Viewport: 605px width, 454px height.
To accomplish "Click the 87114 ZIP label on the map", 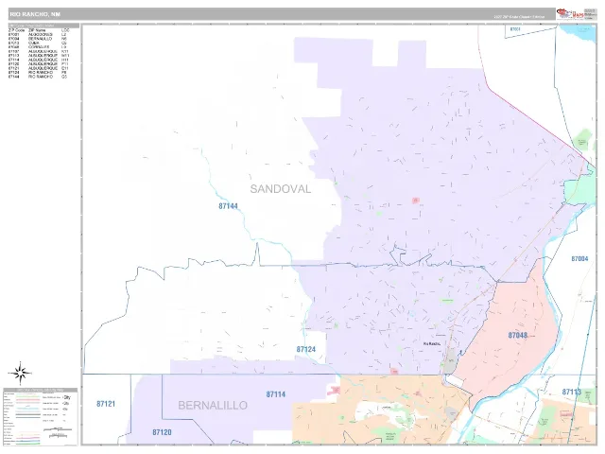I will pos(276,394).
